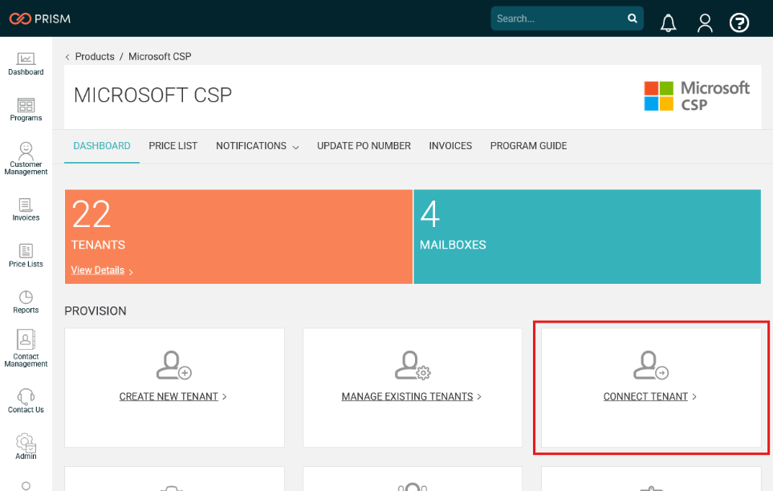Open Invoices in the sidebar
Screen dimensions: 773x491
[x=26, y=209]
